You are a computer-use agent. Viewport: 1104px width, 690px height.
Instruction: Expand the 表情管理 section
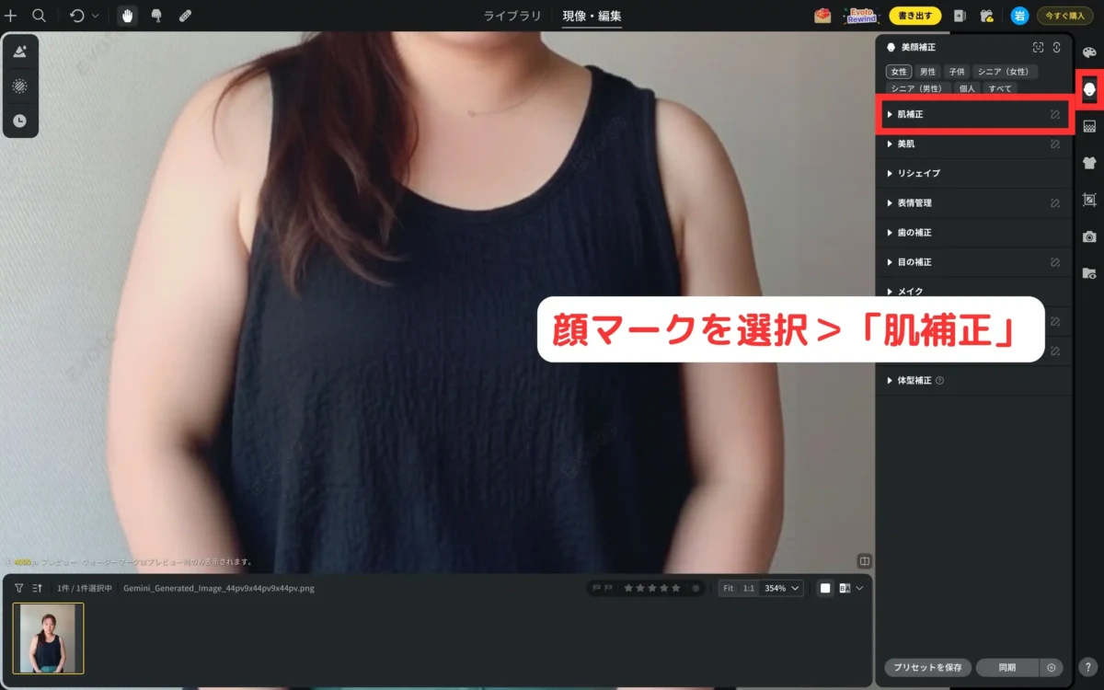[973, 202]
